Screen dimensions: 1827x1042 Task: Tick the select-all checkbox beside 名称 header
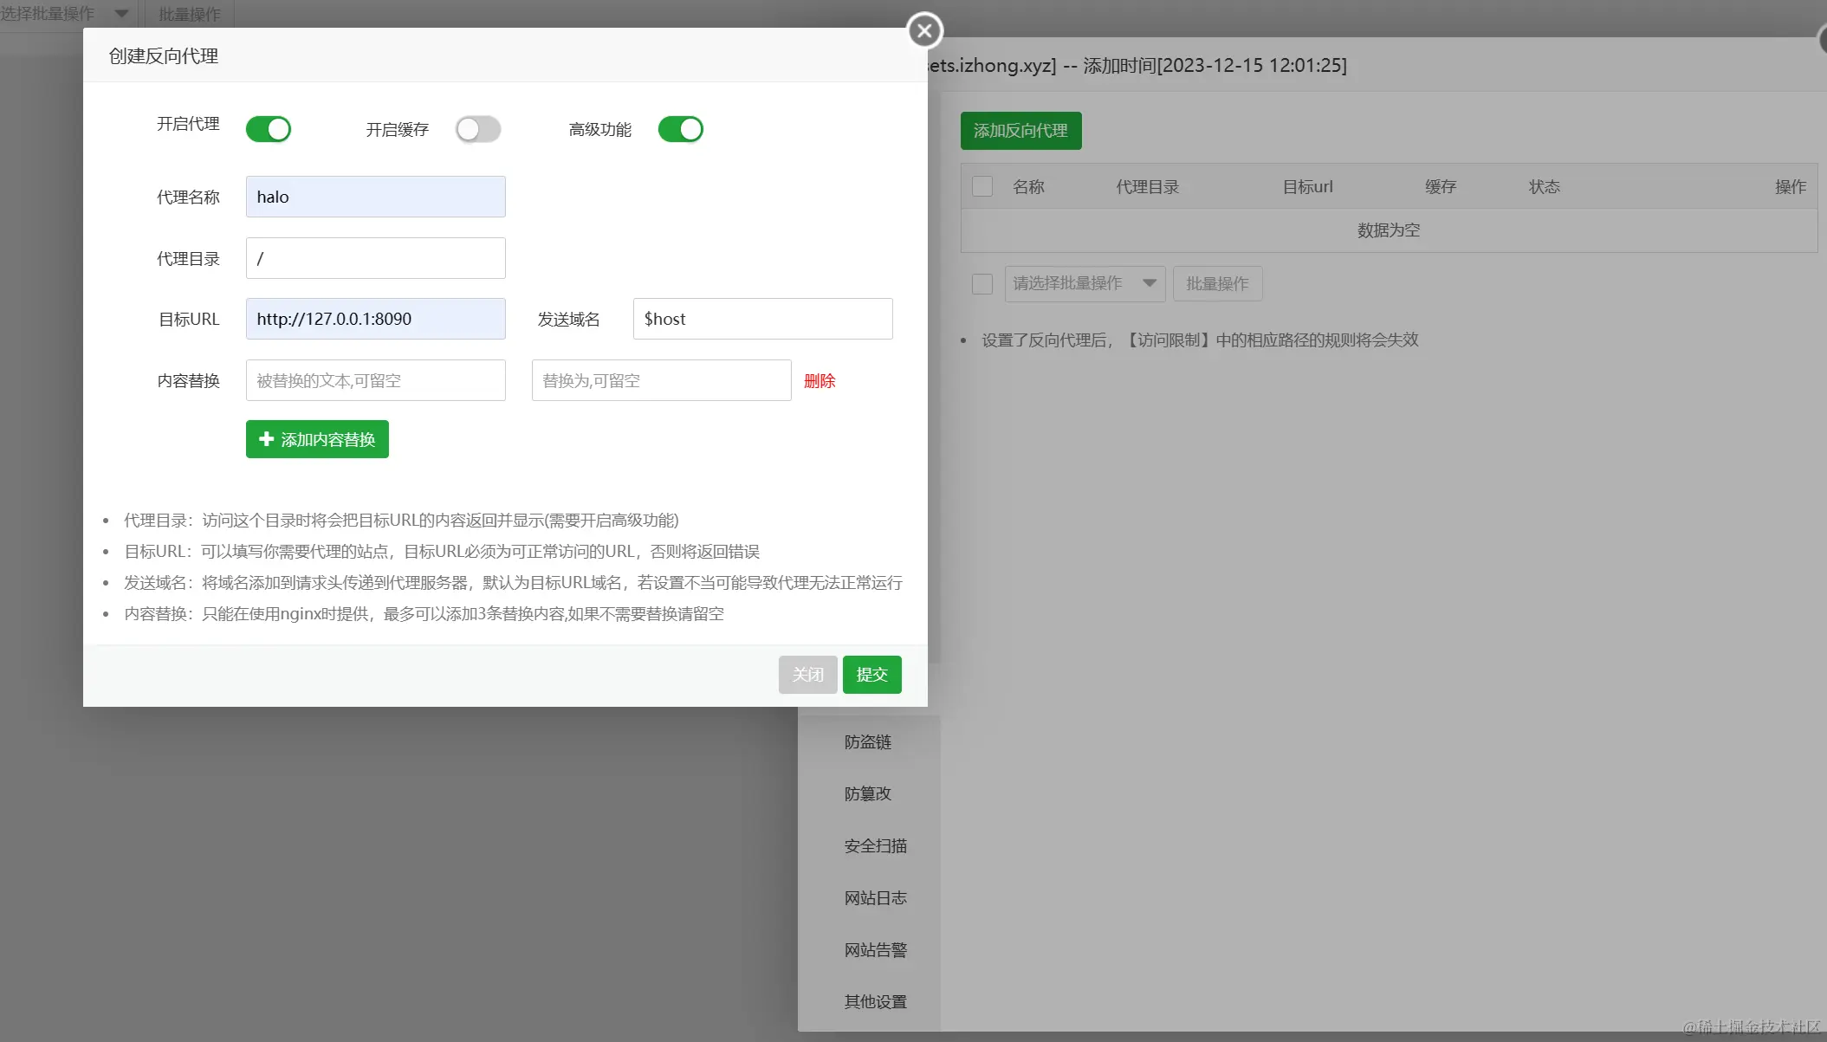click(982, 186)
